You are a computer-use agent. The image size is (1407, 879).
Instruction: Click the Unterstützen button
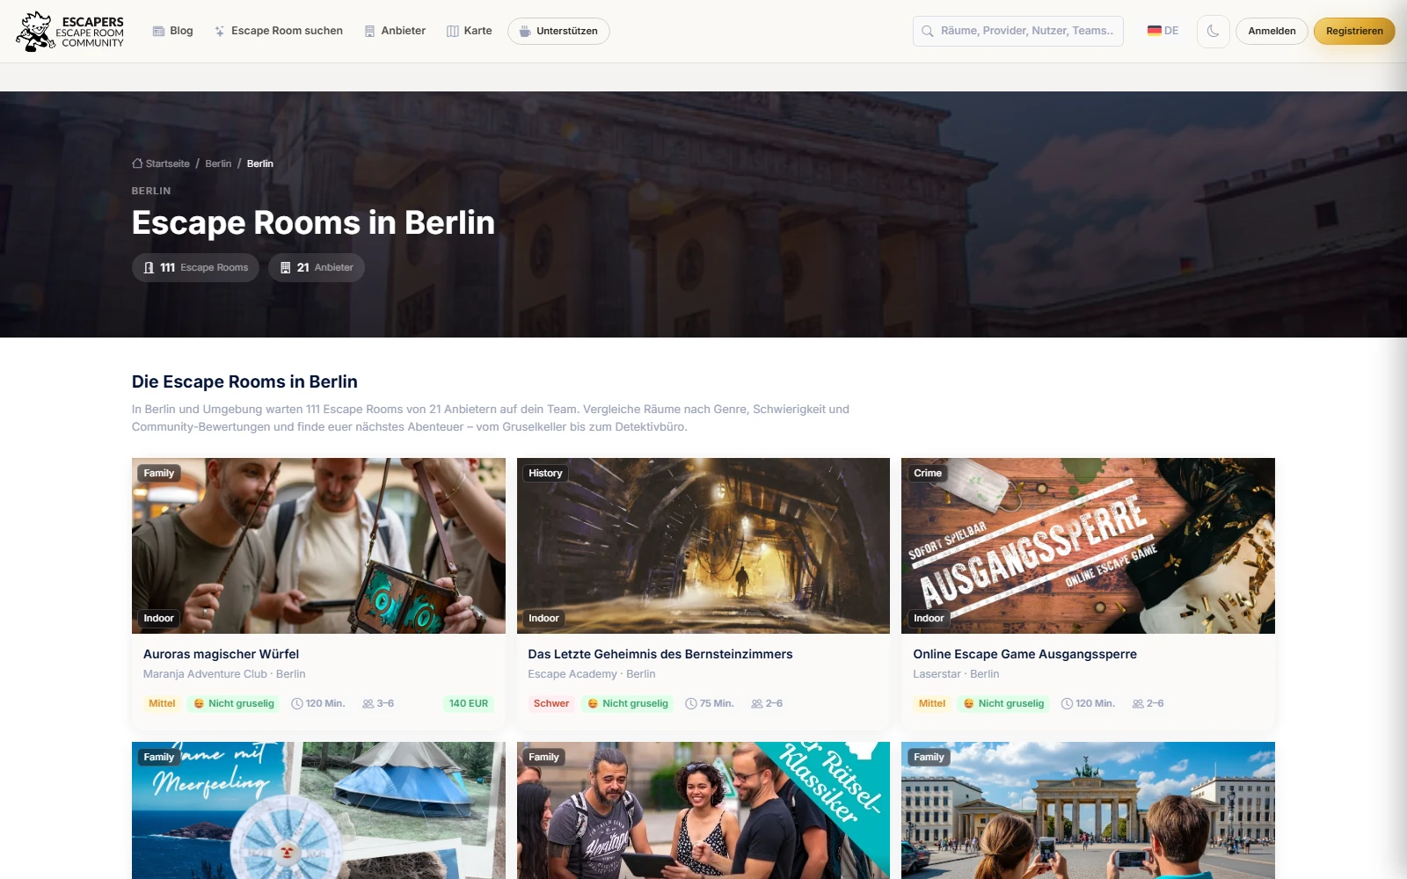pyautogui.click(x=558, y=31)
